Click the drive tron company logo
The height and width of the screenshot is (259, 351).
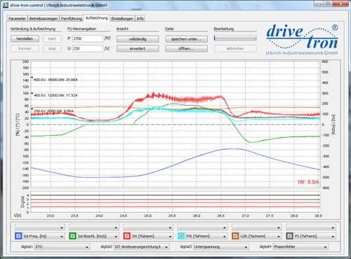(x=302, y=40)
